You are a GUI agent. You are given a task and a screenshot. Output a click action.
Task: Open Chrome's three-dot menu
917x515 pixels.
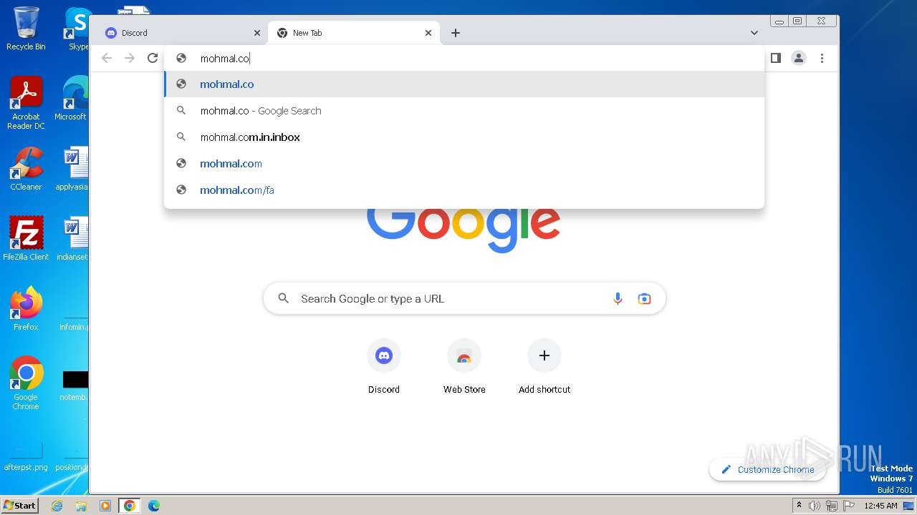[x=822, y=58]
